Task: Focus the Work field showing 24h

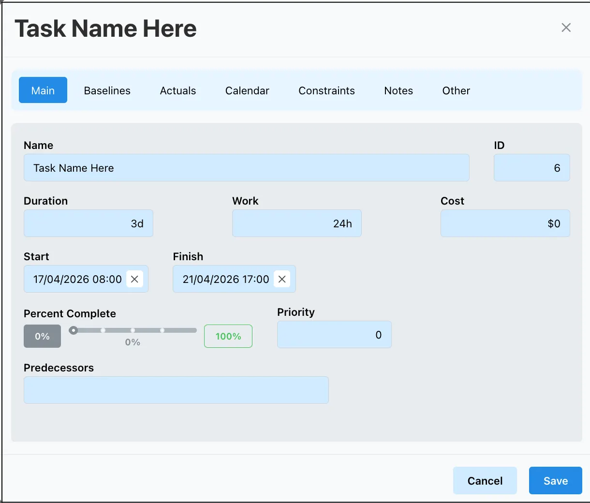Action: (x=297, y=223)
